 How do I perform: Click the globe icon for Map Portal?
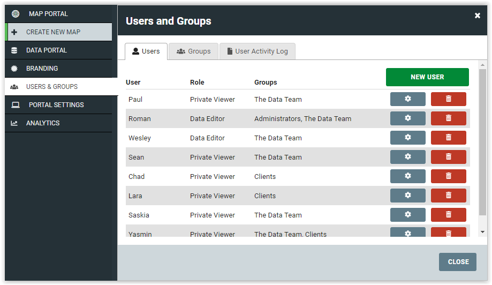(x=16, y=14)
